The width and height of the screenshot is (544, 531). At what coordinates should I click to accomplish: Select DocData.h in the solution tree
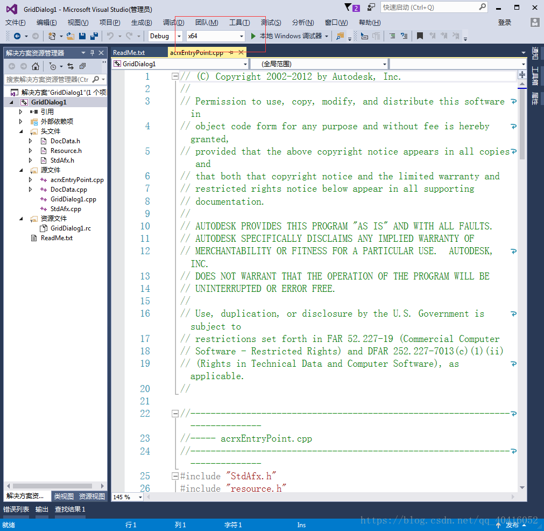65,141
